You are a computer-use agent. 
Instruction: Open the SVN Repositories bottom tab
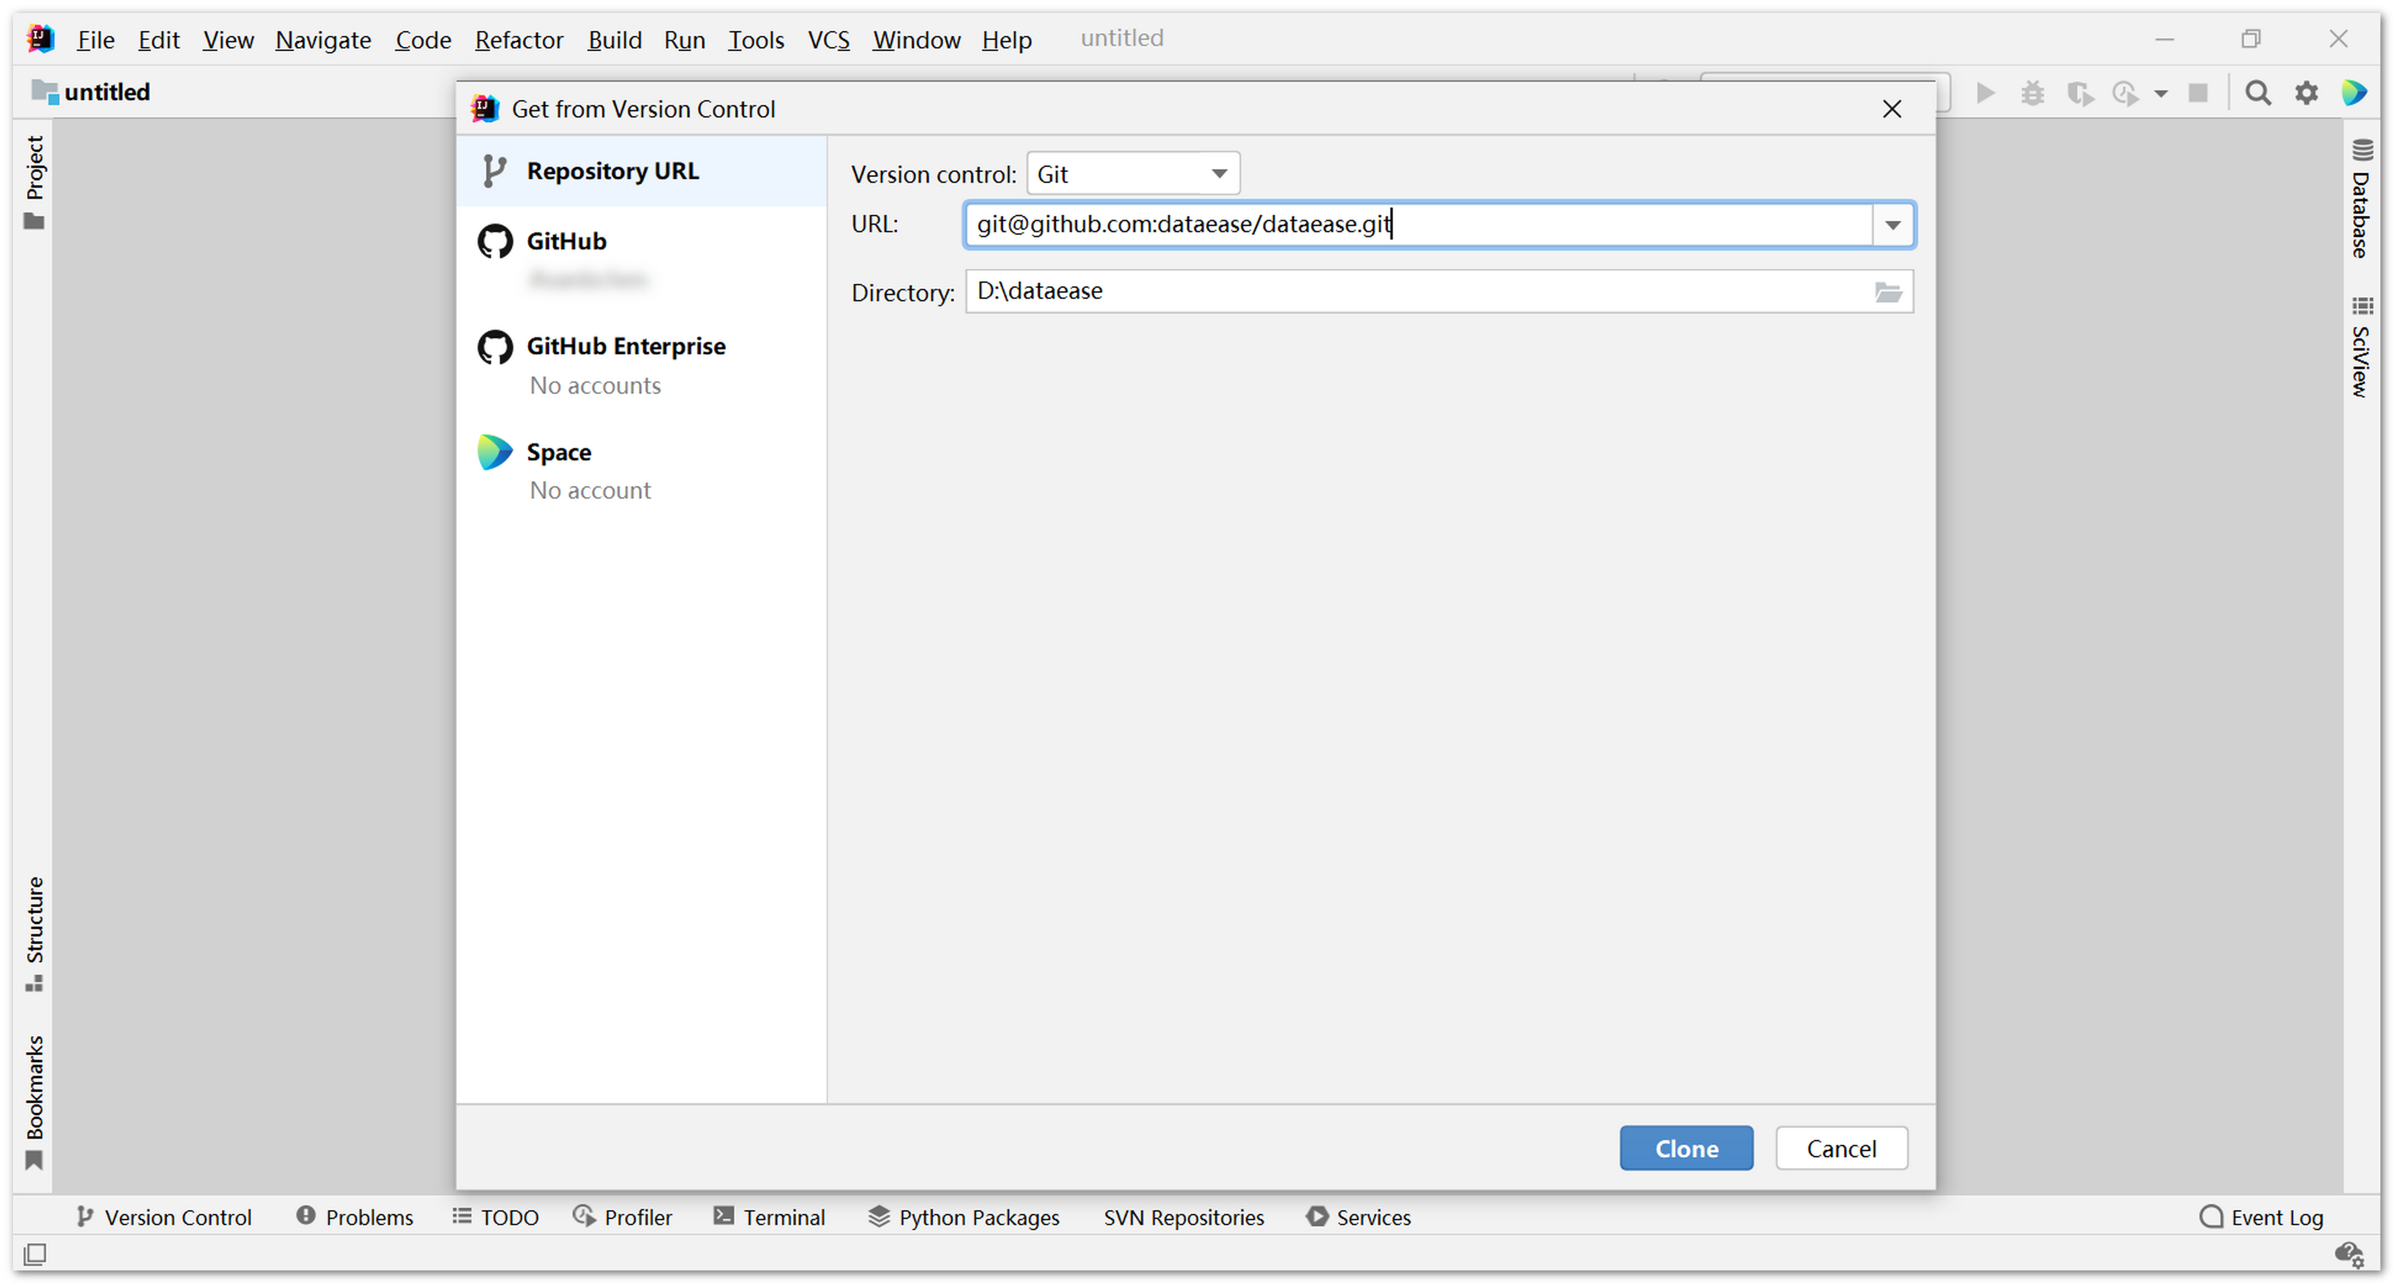1183,1217
